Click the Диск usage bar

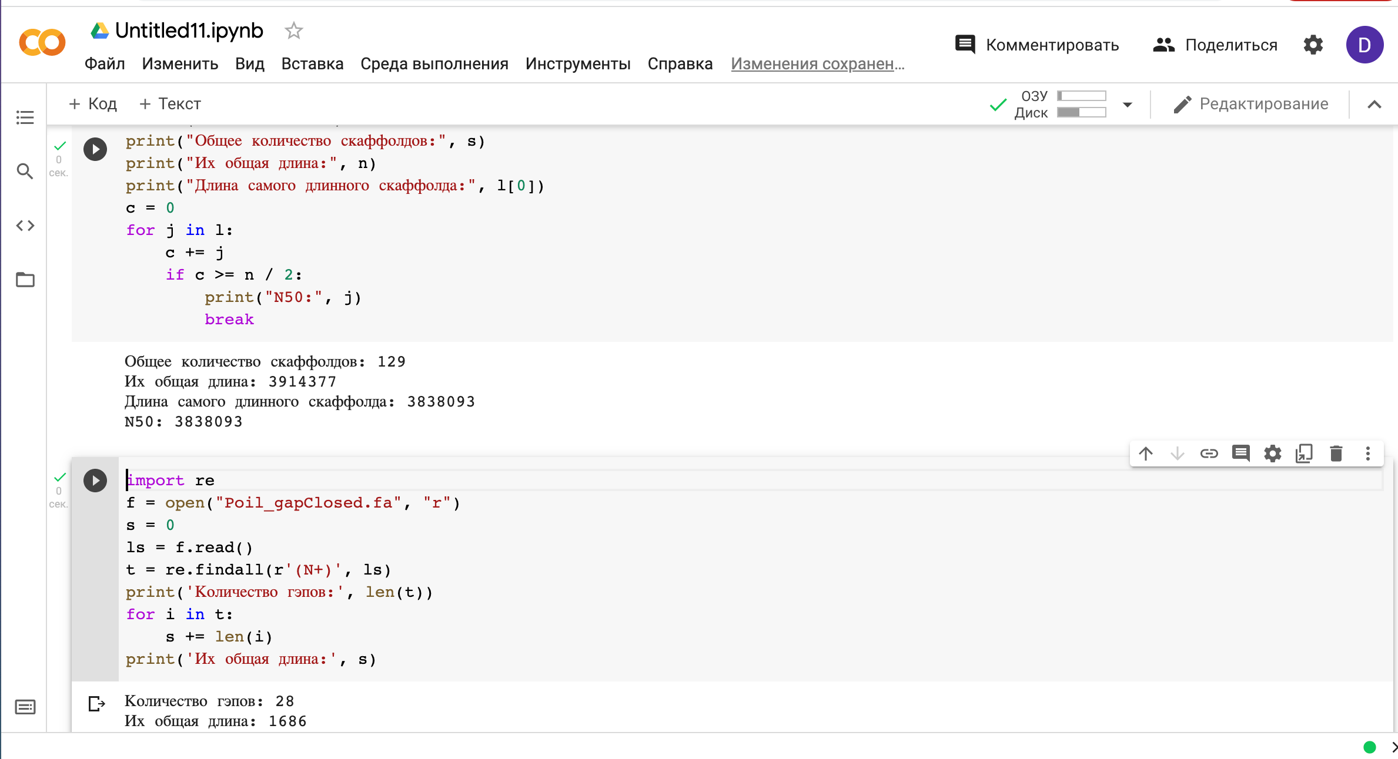pos(1082,112)
